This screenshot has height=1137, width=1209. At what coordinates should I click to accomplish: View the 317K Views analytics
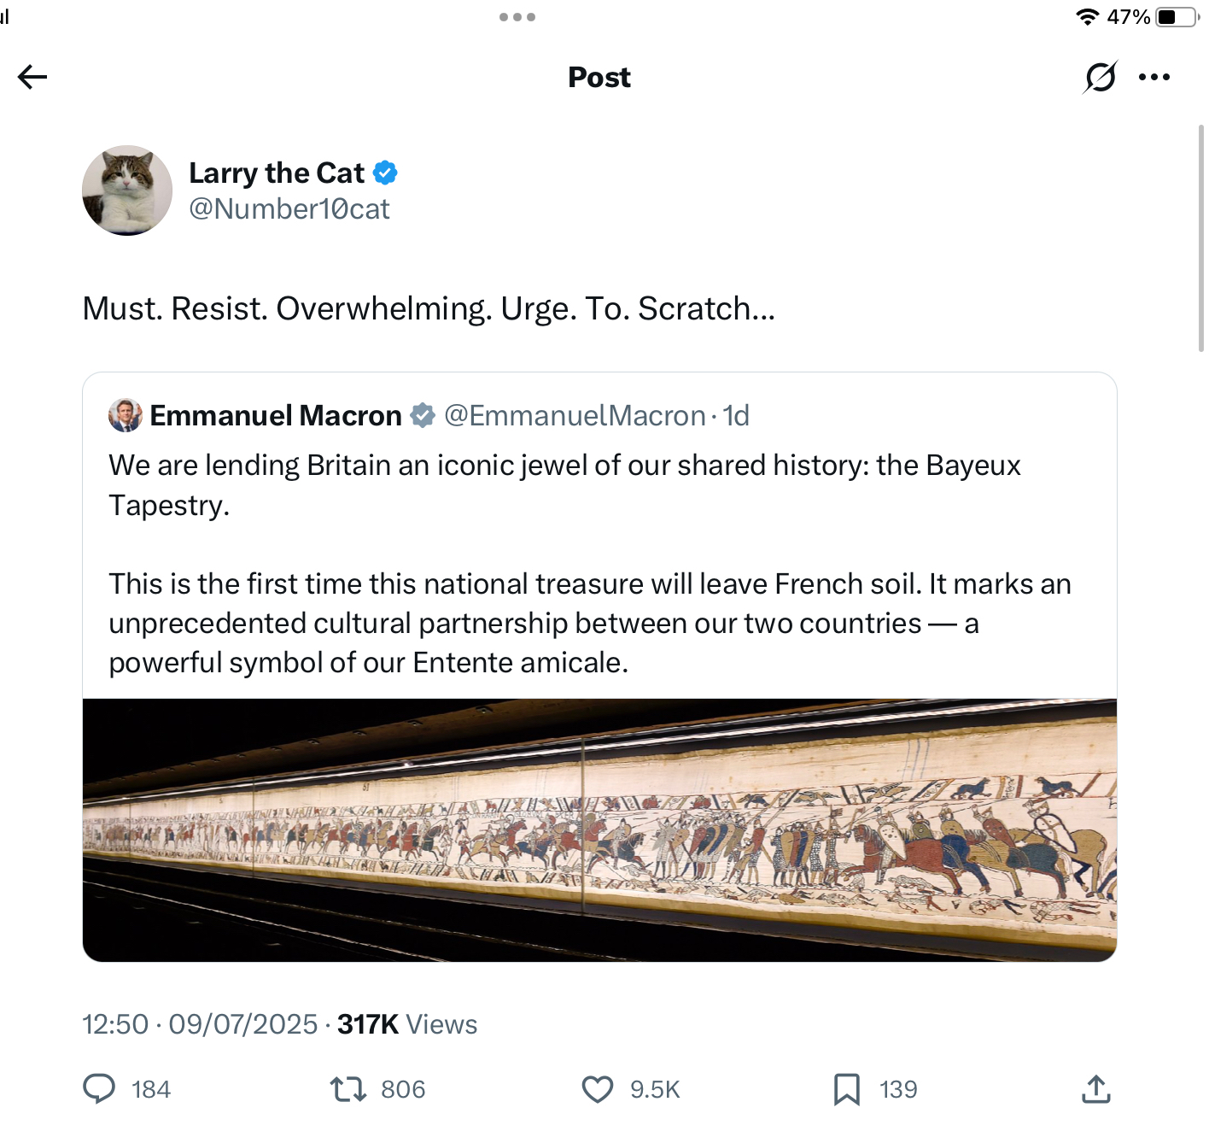click(406, 1024)
